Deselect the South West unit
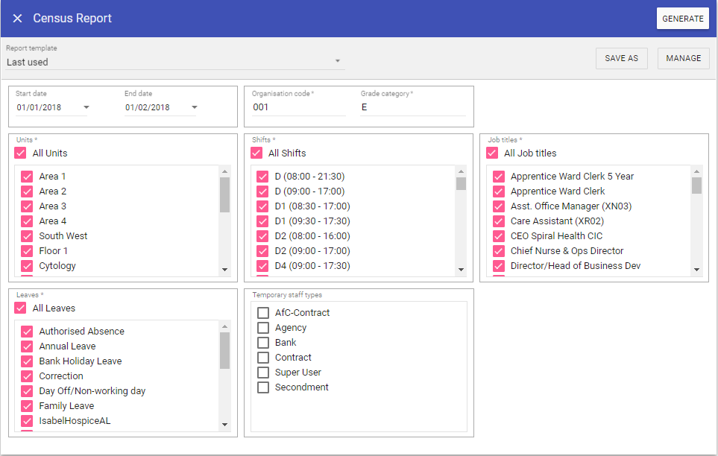718x456 pixels. [27, 236]
